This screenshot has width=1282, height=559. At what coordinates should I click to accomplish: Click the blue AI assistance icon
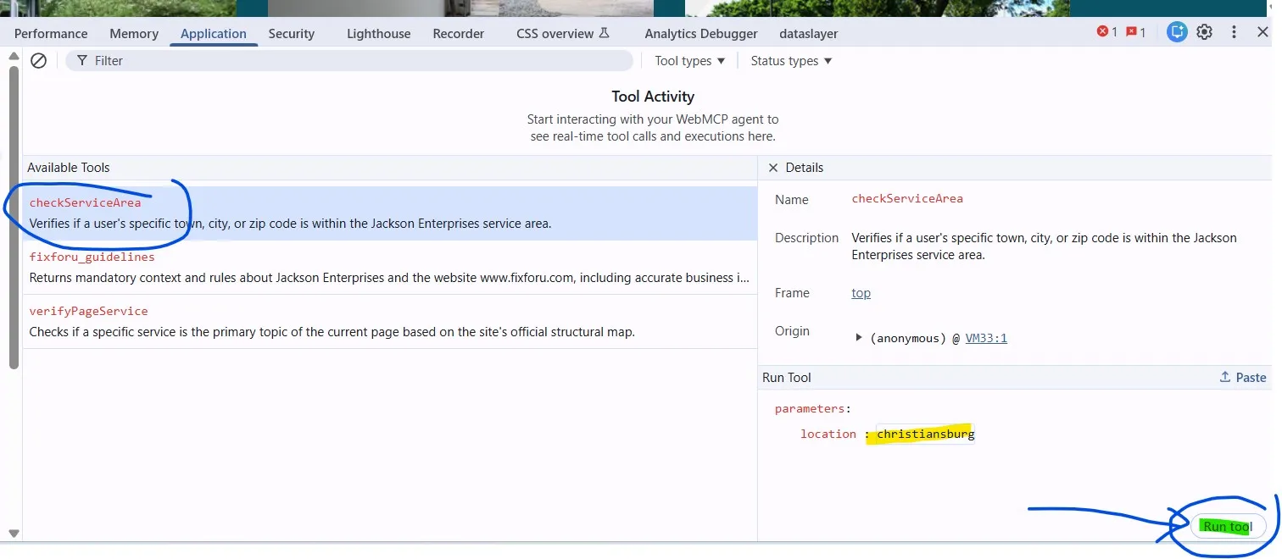tap(1176, 32)
